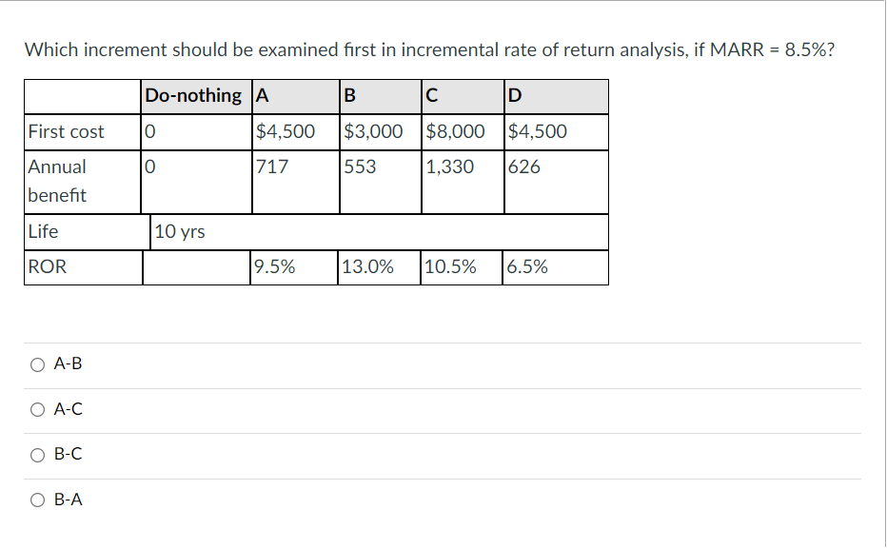Click the 6.5% ROR value for D
Image resolution: width=887 pixels, height=549 pixels.
[x=529, y=266]
